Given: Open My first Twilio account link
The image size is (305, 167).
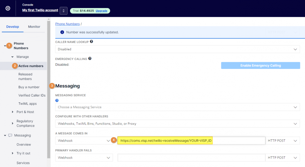Looking at the screenshot, I should [40, 10].
